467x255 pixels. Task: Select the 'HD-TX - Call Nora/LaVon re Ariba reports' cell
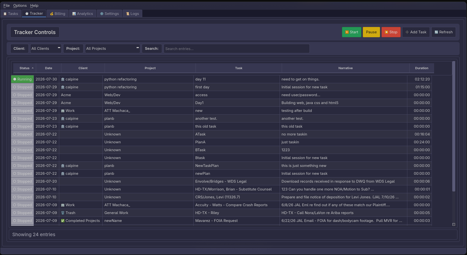point(343,213)
